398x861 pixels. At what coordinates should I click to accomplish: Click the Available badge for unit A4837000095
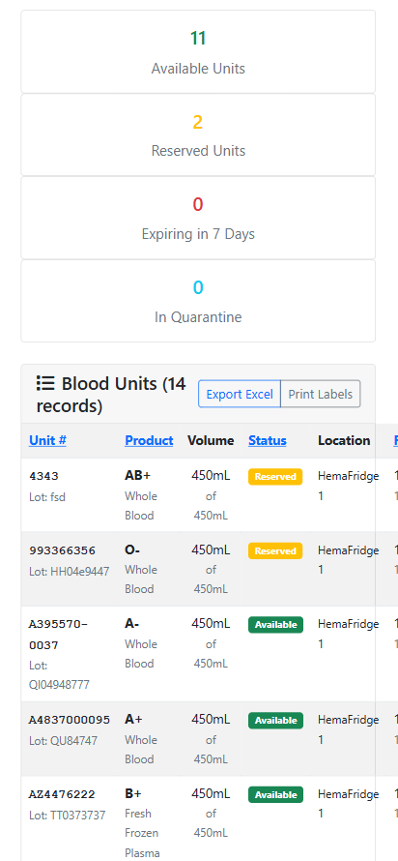(x=275, y=721)
